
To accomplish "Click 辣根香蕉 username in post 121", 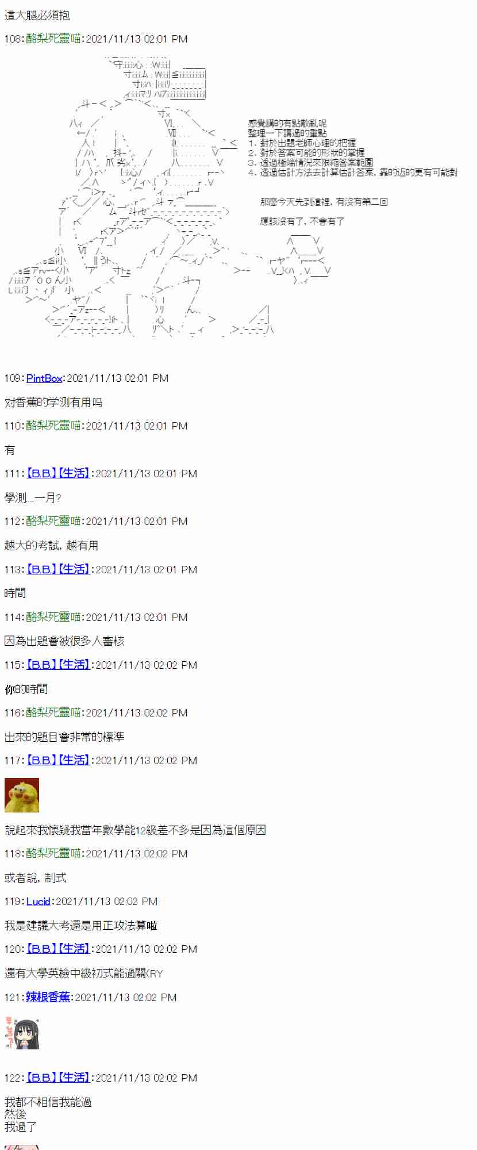I will click(x=48, y=997).
